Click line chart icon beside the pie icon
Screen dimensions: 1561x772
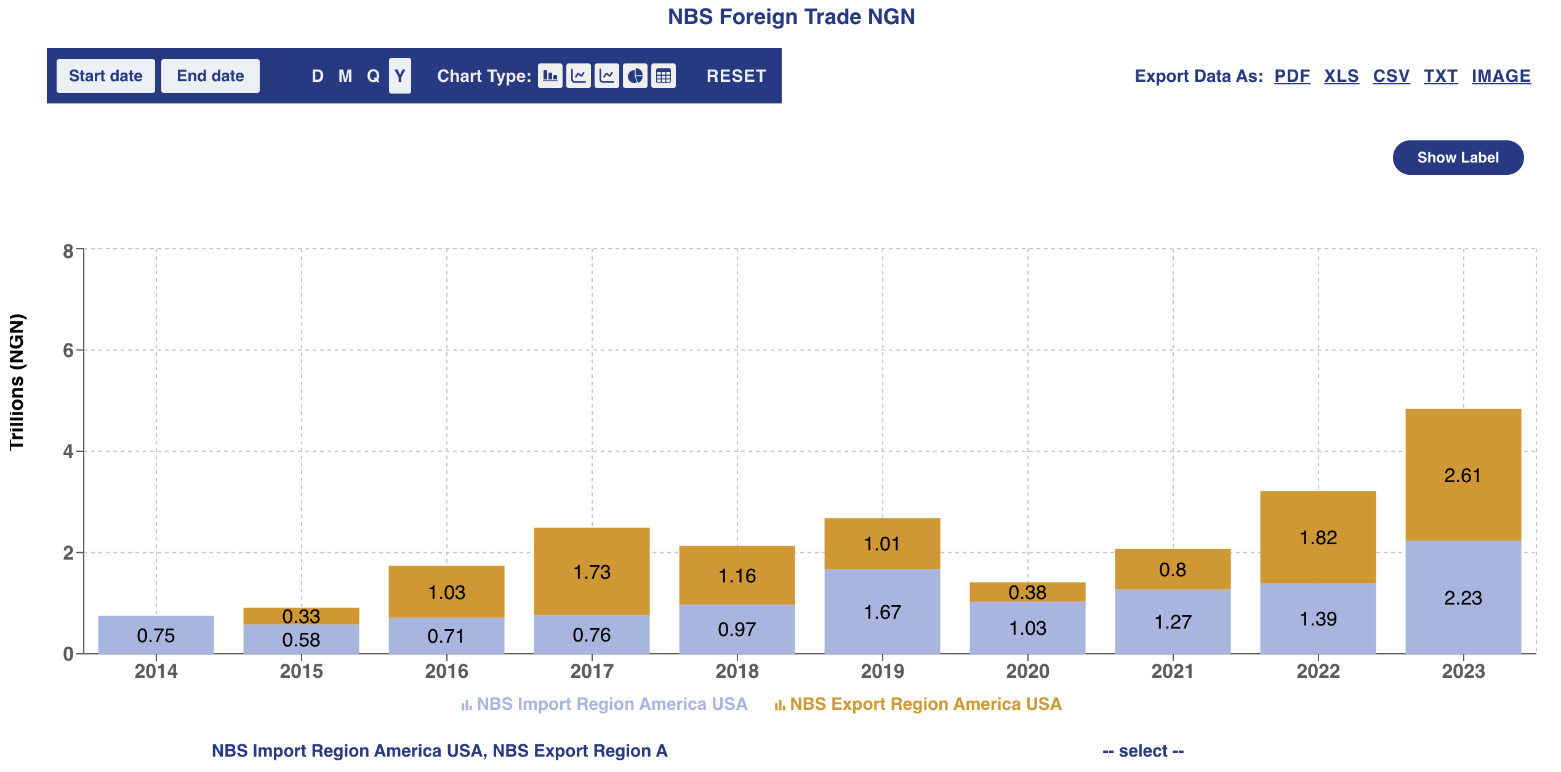tap(606, 76)
